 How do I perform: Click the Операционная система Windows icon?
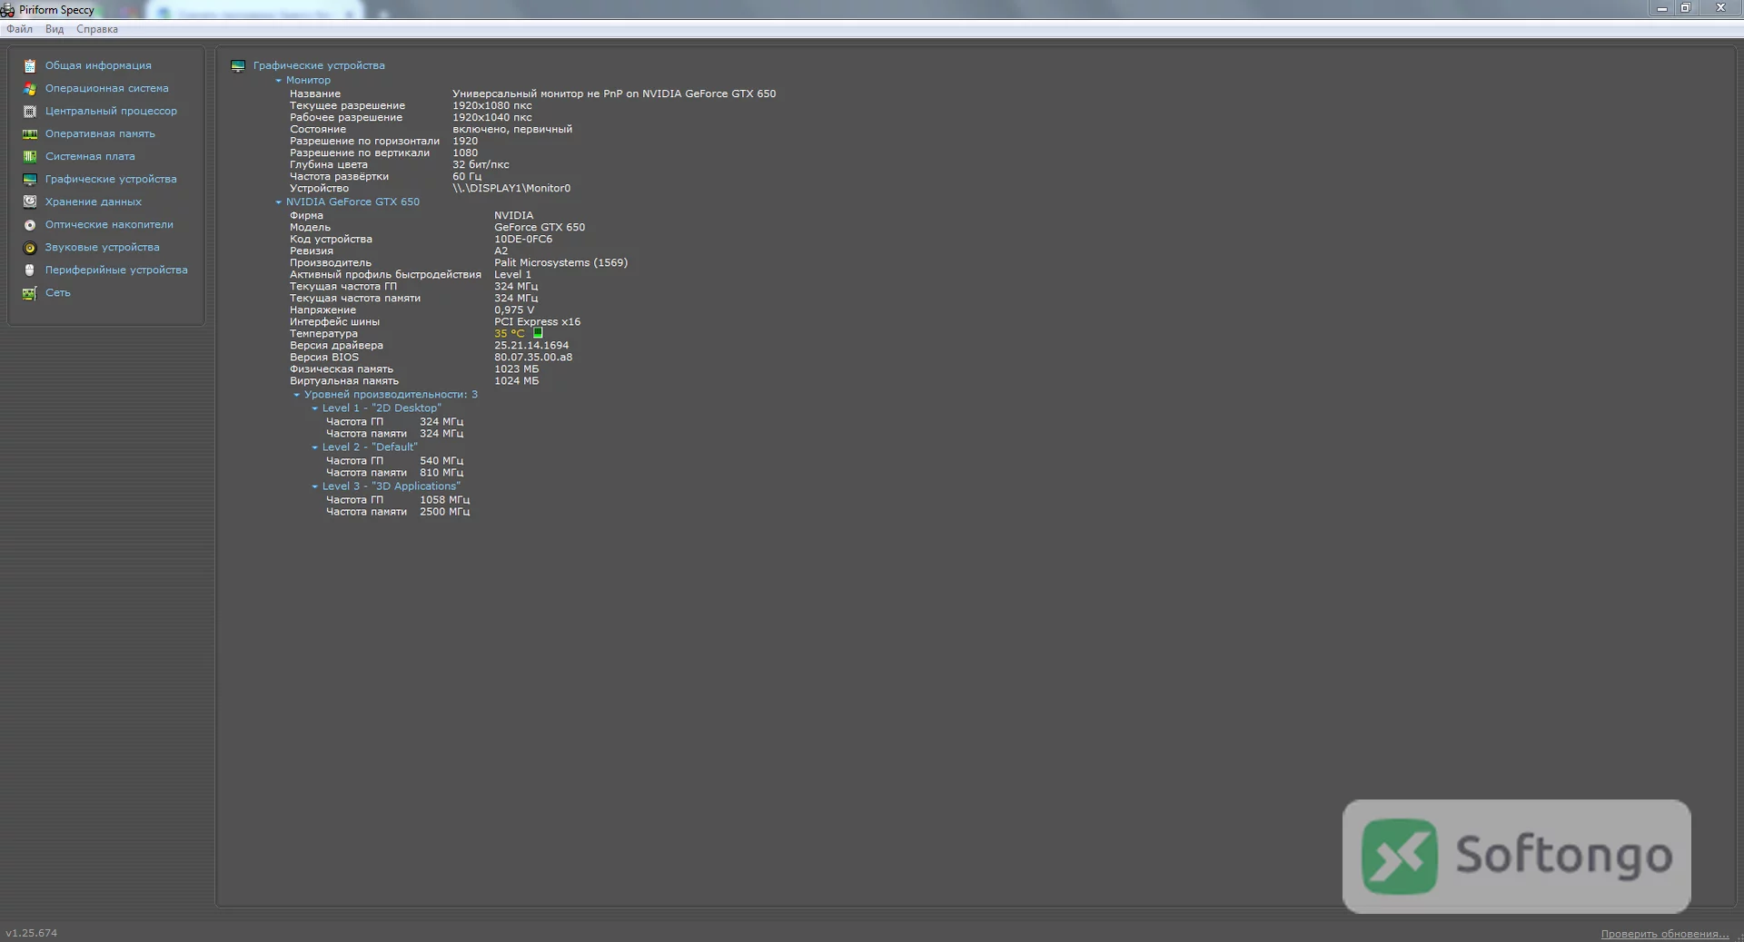click(x=30, y=89)
